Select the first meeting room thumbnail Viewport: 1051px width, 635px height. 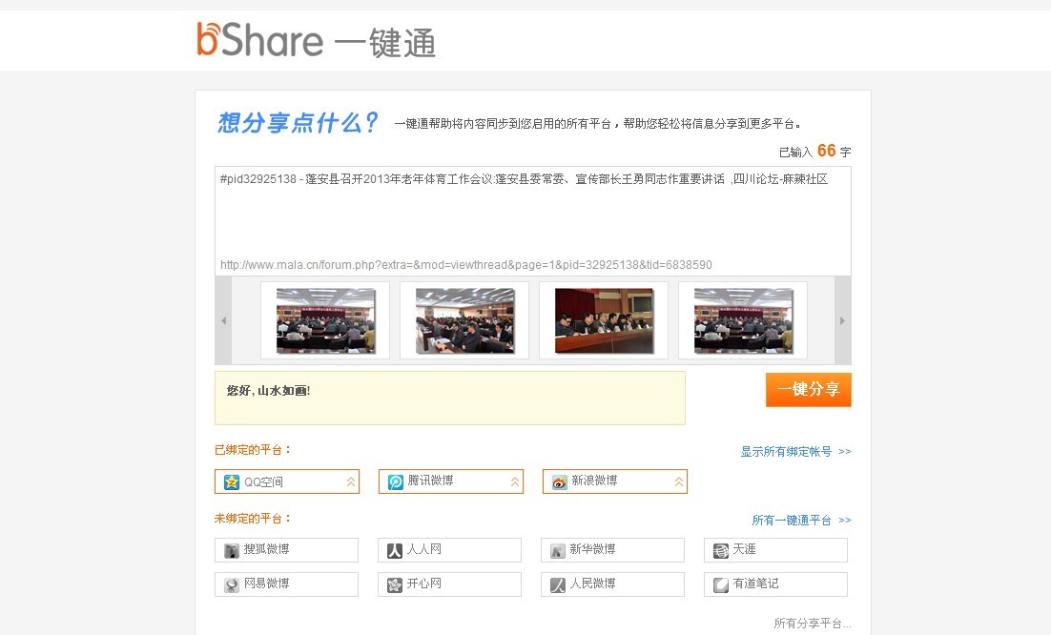click(325, 321)
